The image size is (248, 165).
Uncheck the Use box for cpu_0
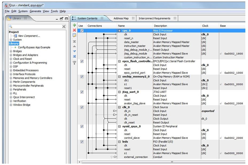[82, 31]
